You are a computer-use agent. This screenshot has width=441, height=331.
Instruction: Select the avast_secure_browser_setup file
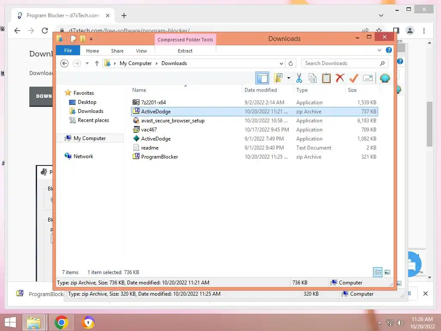[x=254, y=121]
